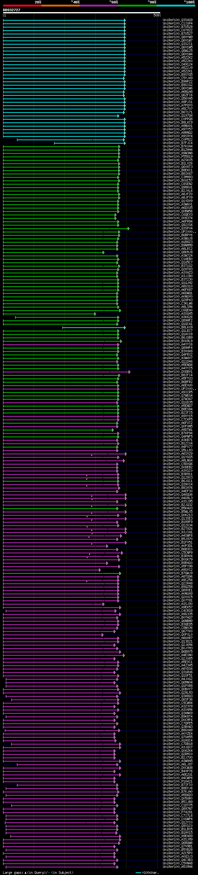This screenshot has width=198, height=875.
Task: Open hit UniRef100_P55819
Action: 178,156
